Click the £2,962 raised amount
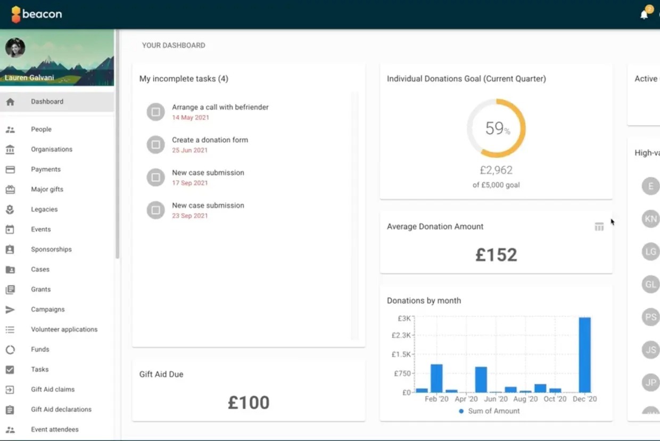 pyautogui.click(x=496, y=170)
